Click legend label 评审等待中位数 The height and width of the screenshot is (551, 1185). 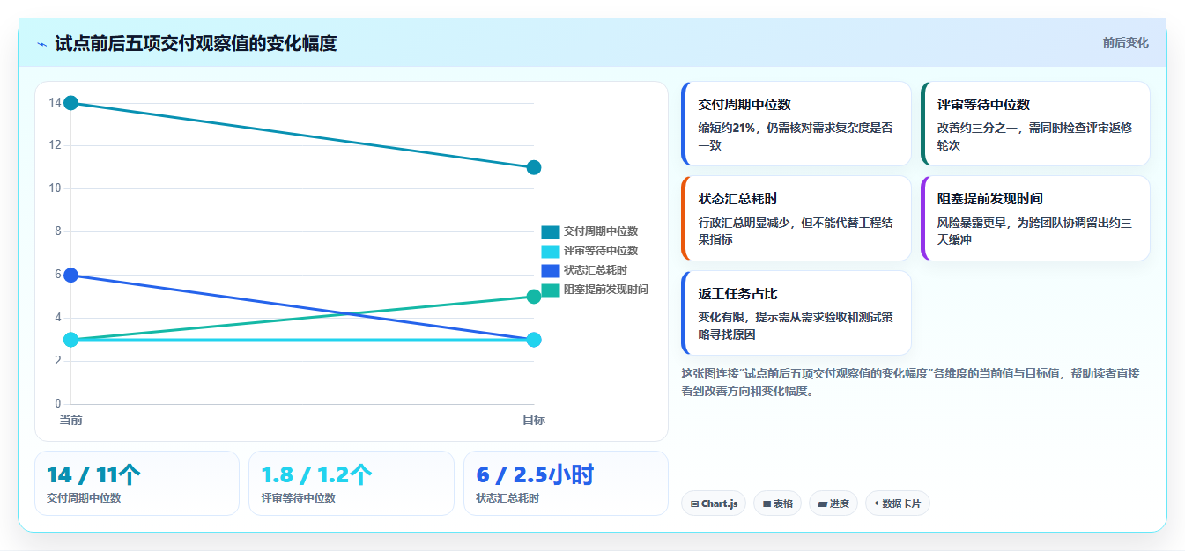coord(601,251)
